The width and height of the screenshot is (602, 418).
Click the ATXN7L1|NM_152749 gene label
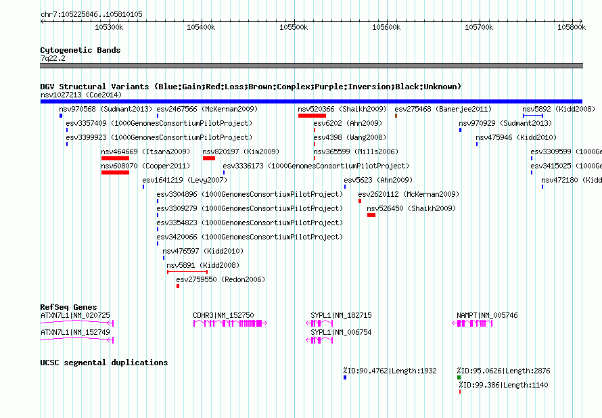coord(75,332)
